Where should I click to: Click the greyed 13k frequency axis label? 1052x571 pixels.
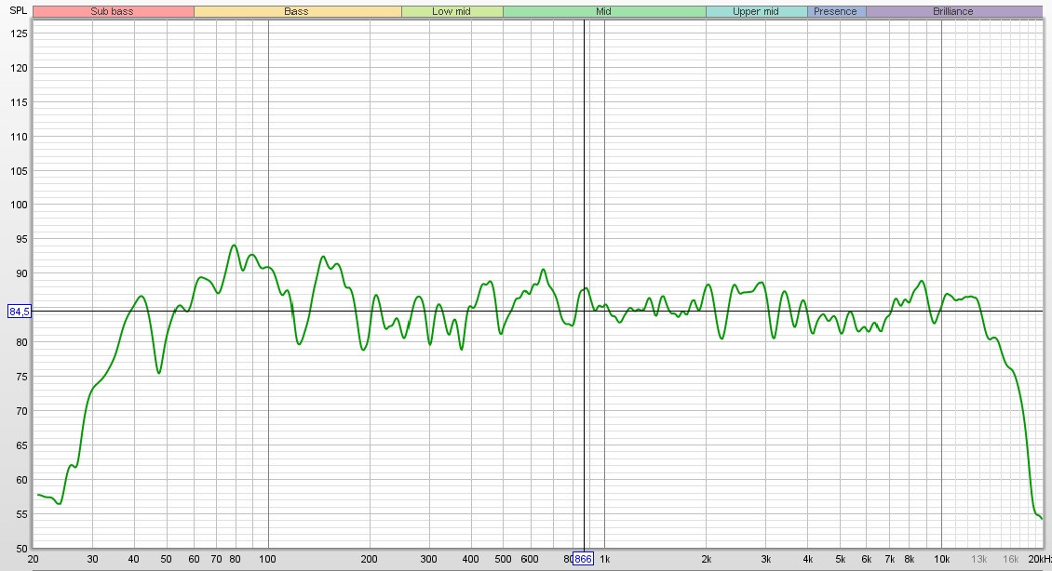click(979, 559)
